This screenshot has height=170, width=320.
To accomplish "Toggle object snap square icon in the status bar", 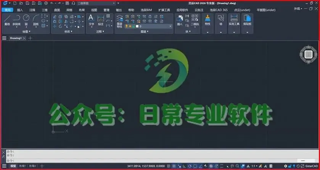I will (195, 166).
